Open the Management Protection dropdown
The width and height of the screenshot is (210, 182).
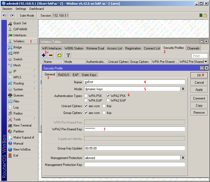(x=183, y=158)
